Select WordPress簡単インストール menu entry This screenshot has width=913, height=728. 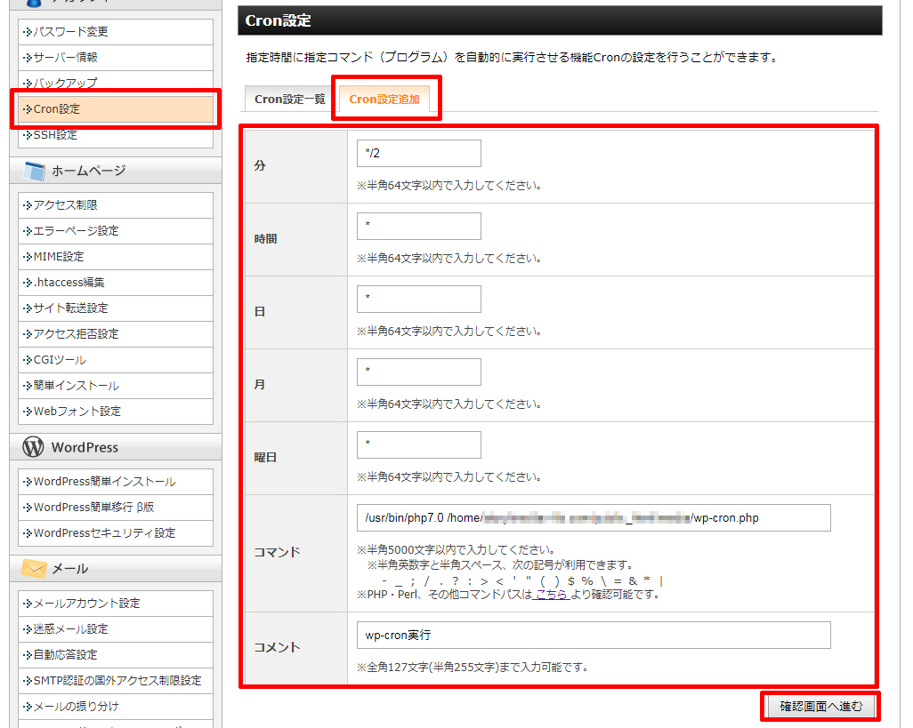tap(104, 482)
